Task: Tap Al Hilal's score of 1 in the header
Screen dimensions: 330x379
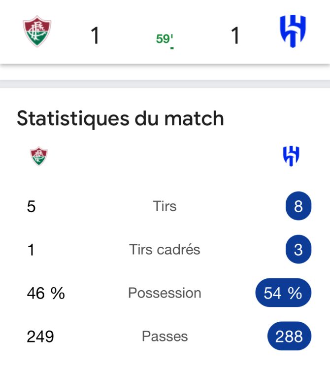Action: pos(235,36)
